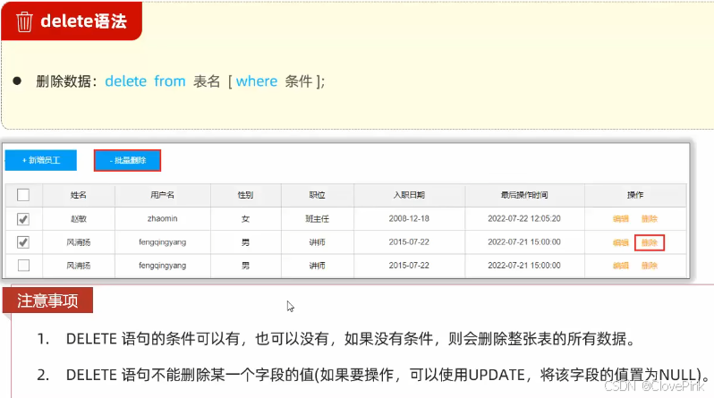Click 删除 link in the zhaomin row
The height and width of the screenshot is (398, 714).
pos(650,219)
